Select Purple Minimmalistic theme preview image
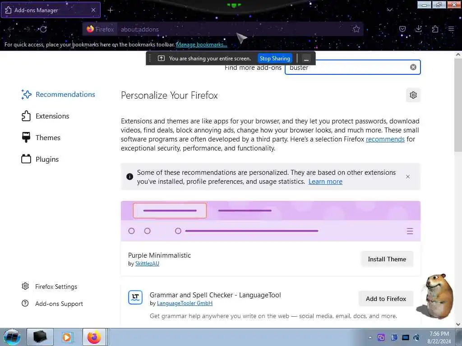The height and width of the screenshot is (346, 462). [271, 221]
